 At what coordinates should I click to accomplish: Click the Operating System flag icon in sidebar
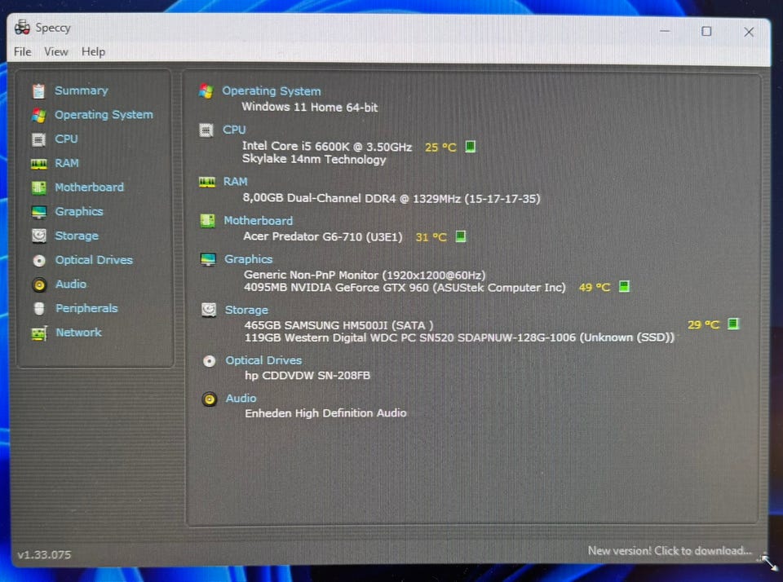pyautogui.click(x=38, y=115)
